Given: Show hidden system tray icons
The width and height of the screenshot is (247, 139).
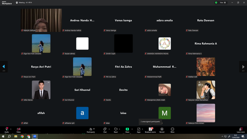Looking at the screenshot, I should click(x=222, y=136).
